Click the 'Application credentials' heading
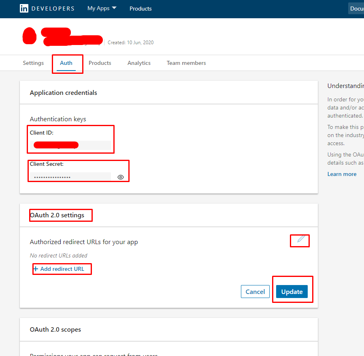The image size is (364, 356). [64, 93]
